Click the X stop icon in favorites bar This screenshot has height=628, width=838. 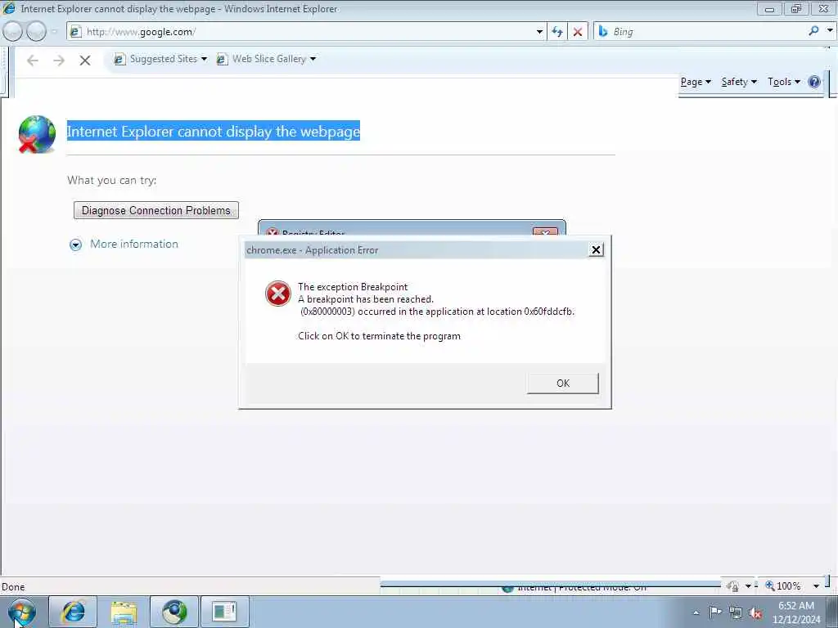(x=85, y=61)
